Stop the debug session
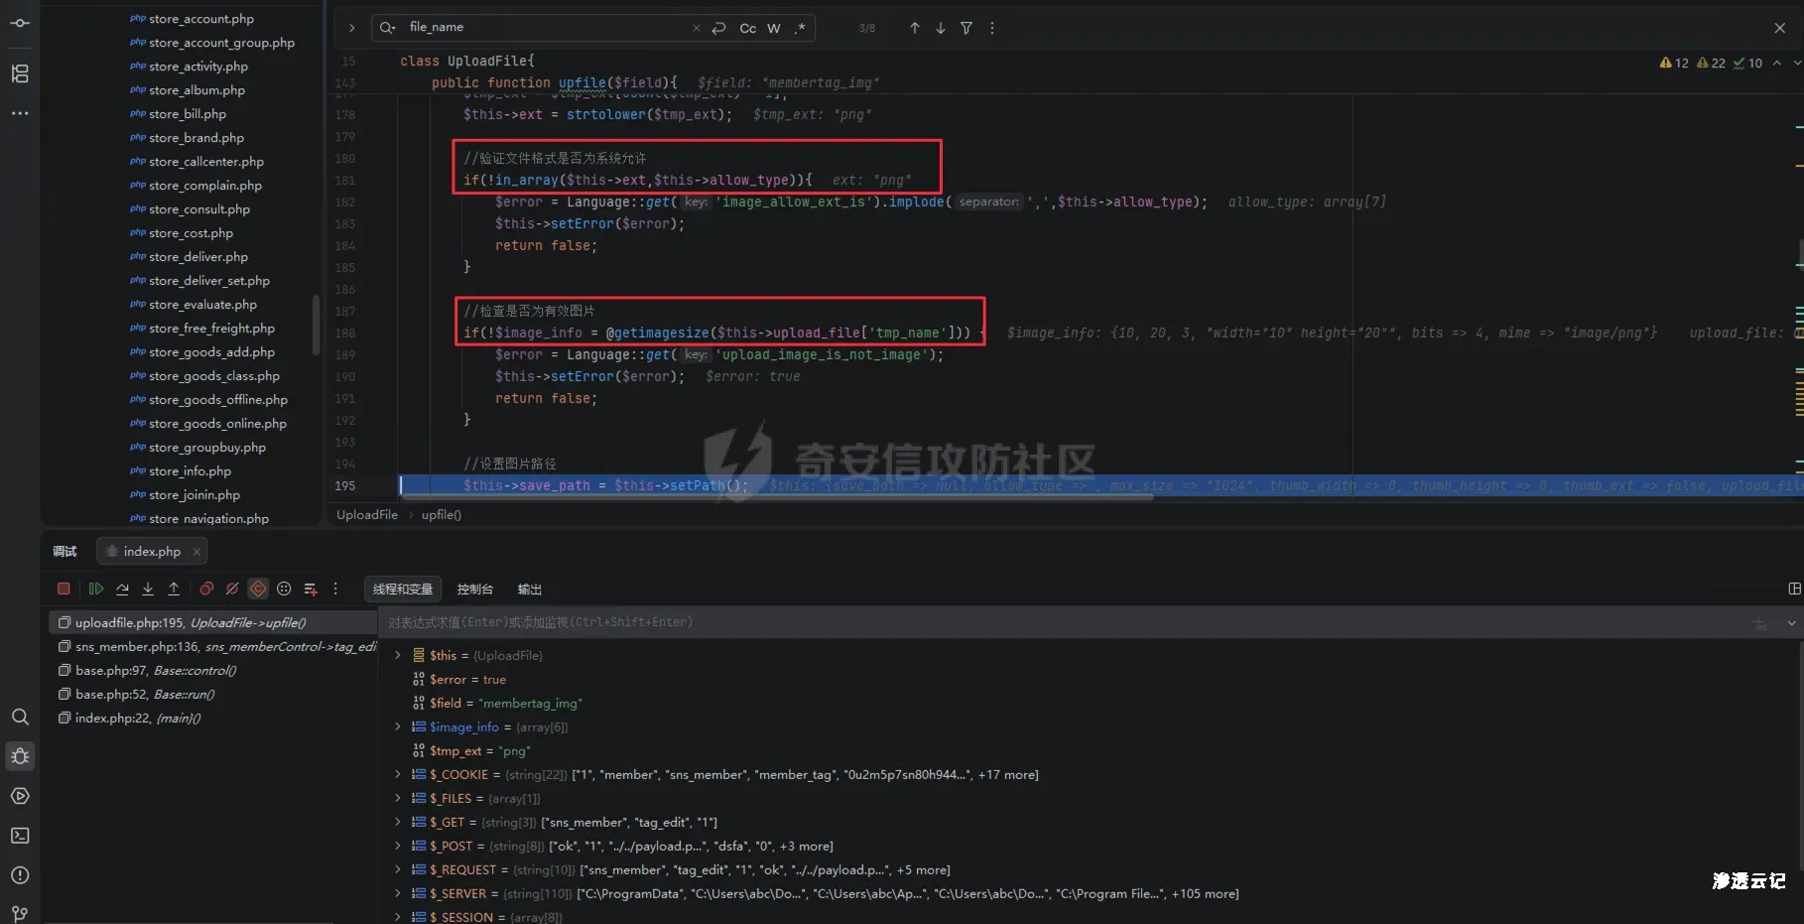 coord(64,589)
